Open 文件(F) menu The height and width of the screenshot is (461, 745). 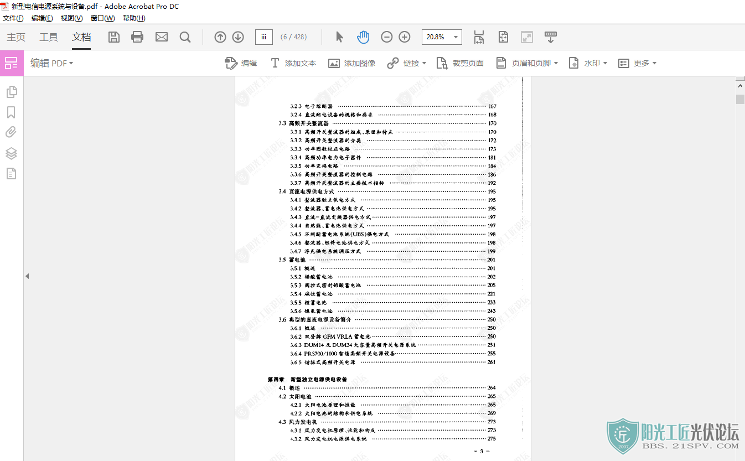coord(13,18)
